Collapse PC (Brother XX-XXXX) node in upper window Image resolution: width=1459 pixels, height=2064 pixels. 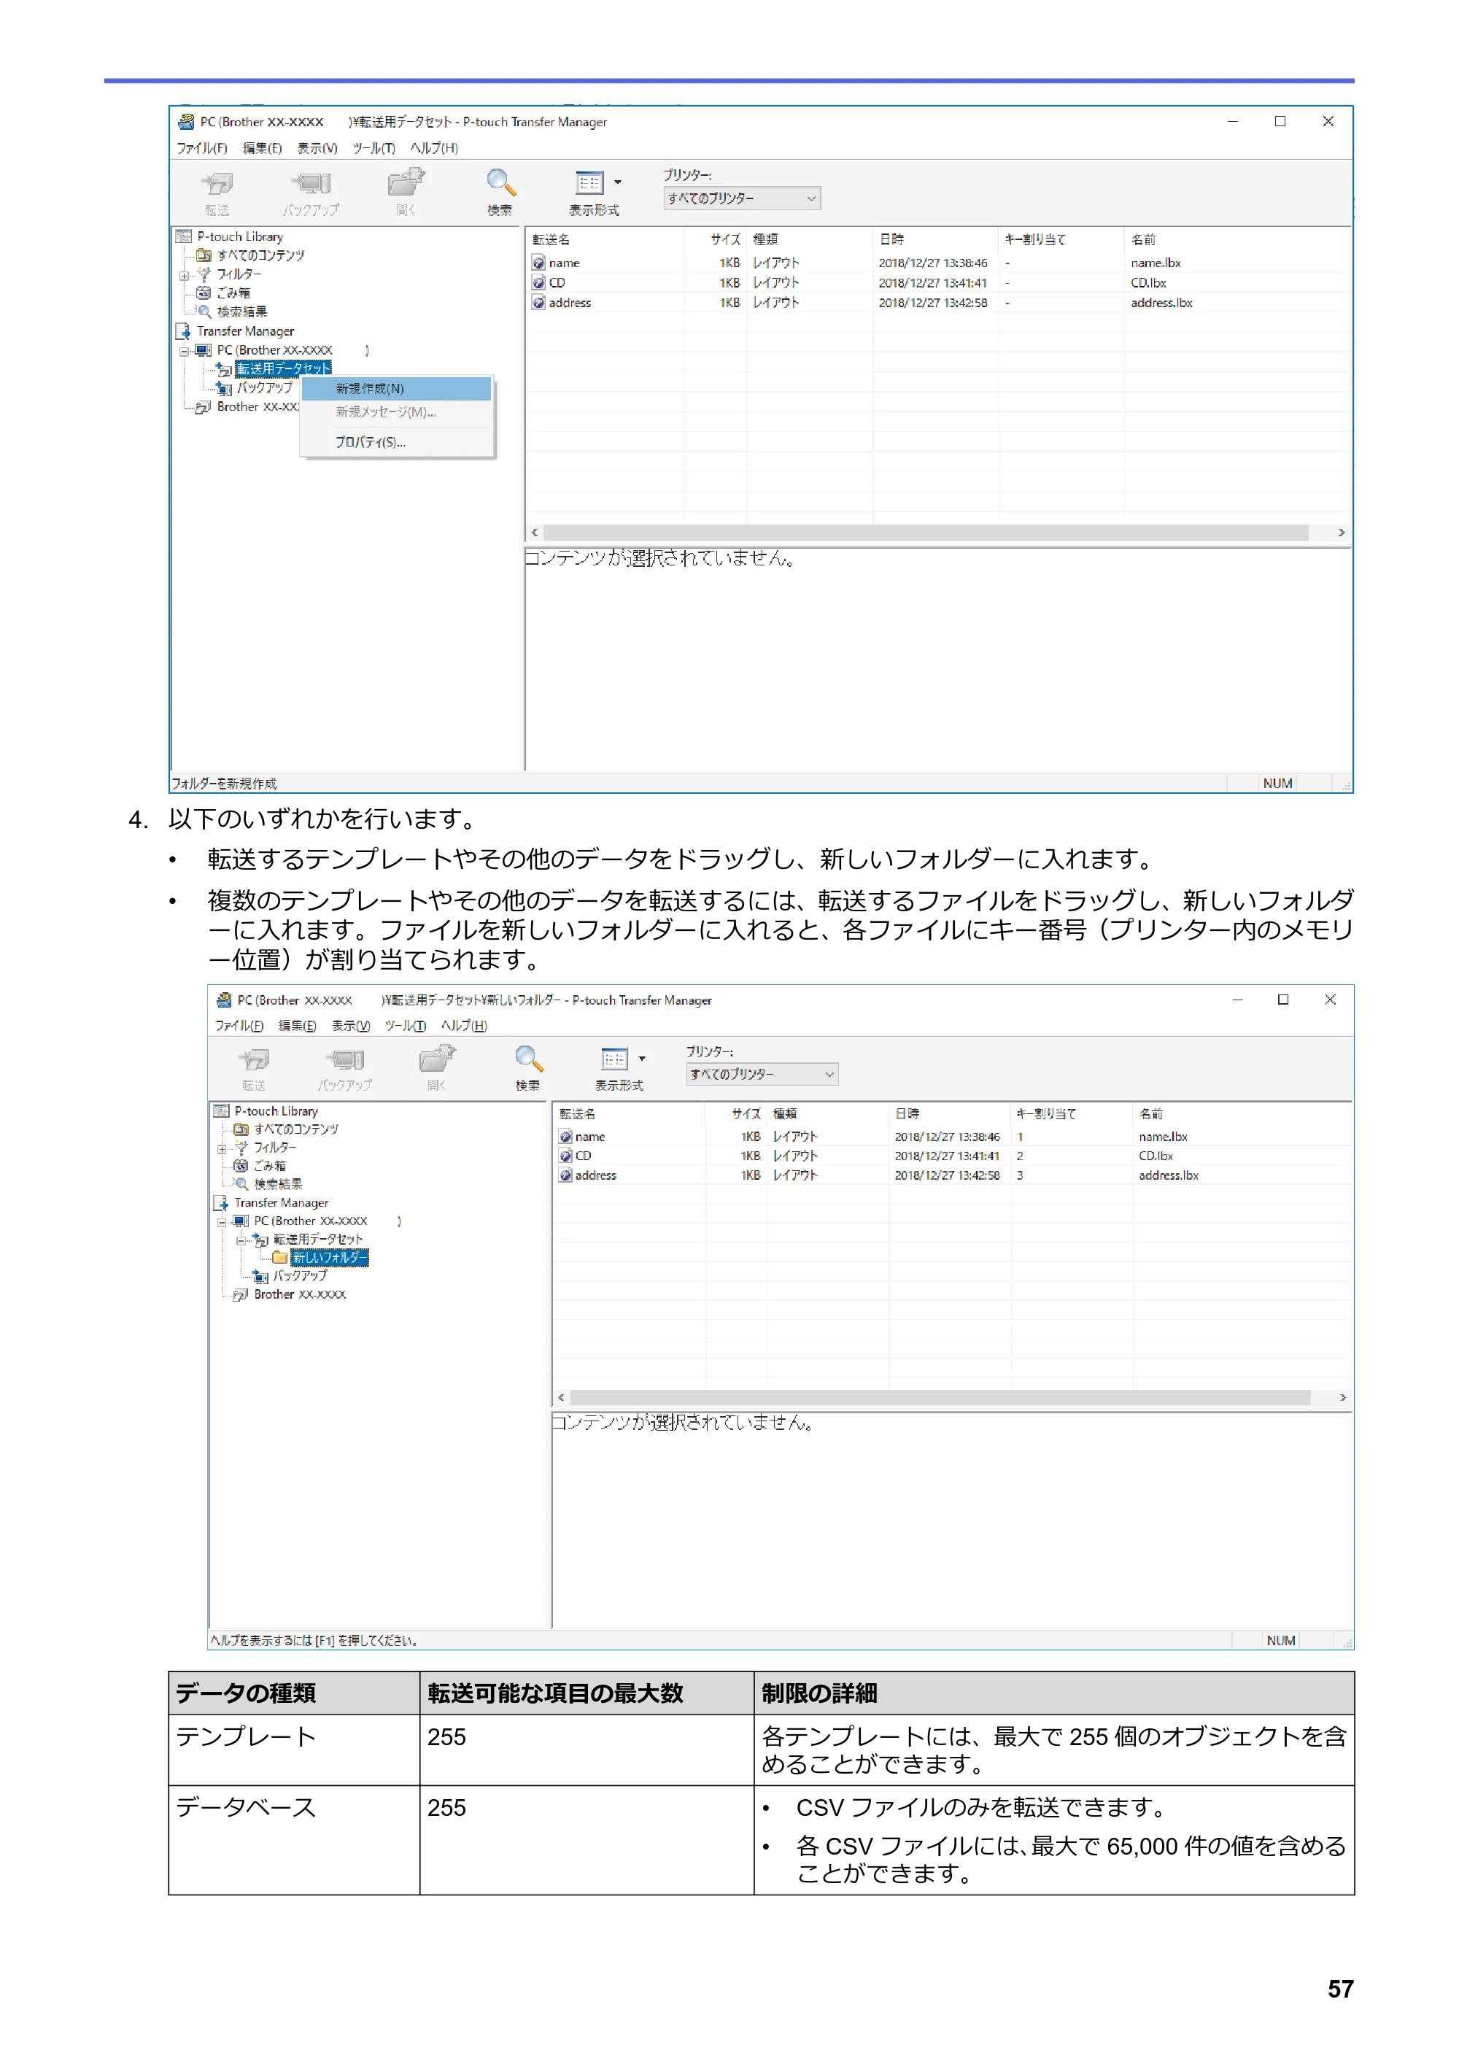tap(185, 352)
